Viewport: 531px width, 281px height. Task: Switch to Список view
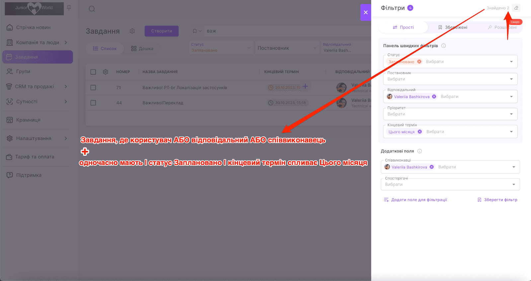pos(105,48)
